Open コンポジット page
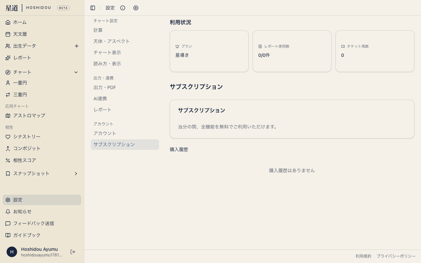Screen dimensions: 421x263 point(42,149)
